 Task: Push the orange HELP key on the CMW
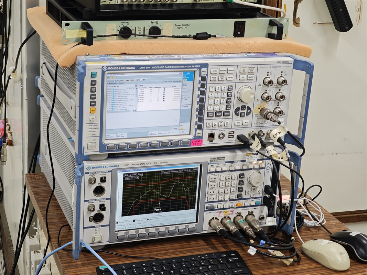(93, 110)
